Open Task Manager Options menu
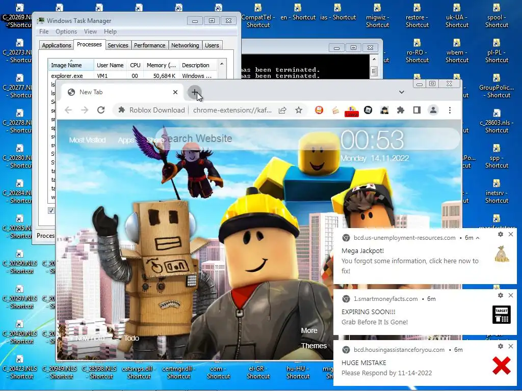This screenshot has height=391, width=522. tap(66, 32)
